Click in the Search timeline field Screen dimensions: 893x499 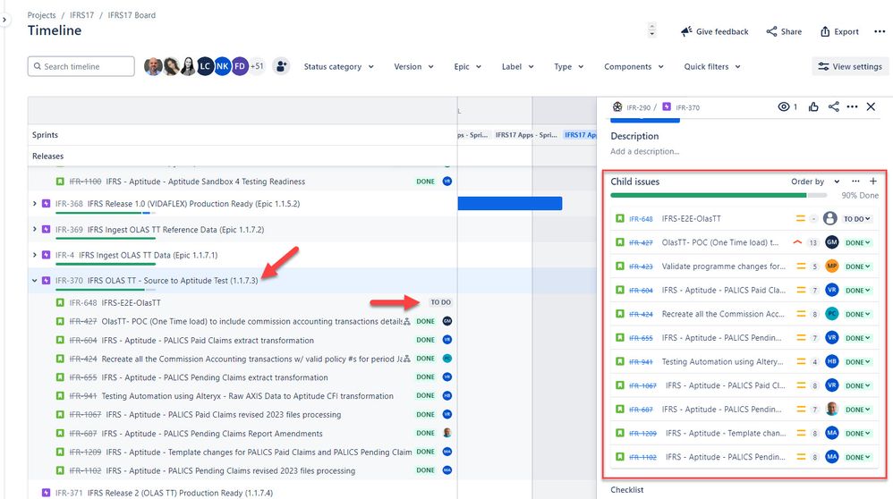pos(81,66)
